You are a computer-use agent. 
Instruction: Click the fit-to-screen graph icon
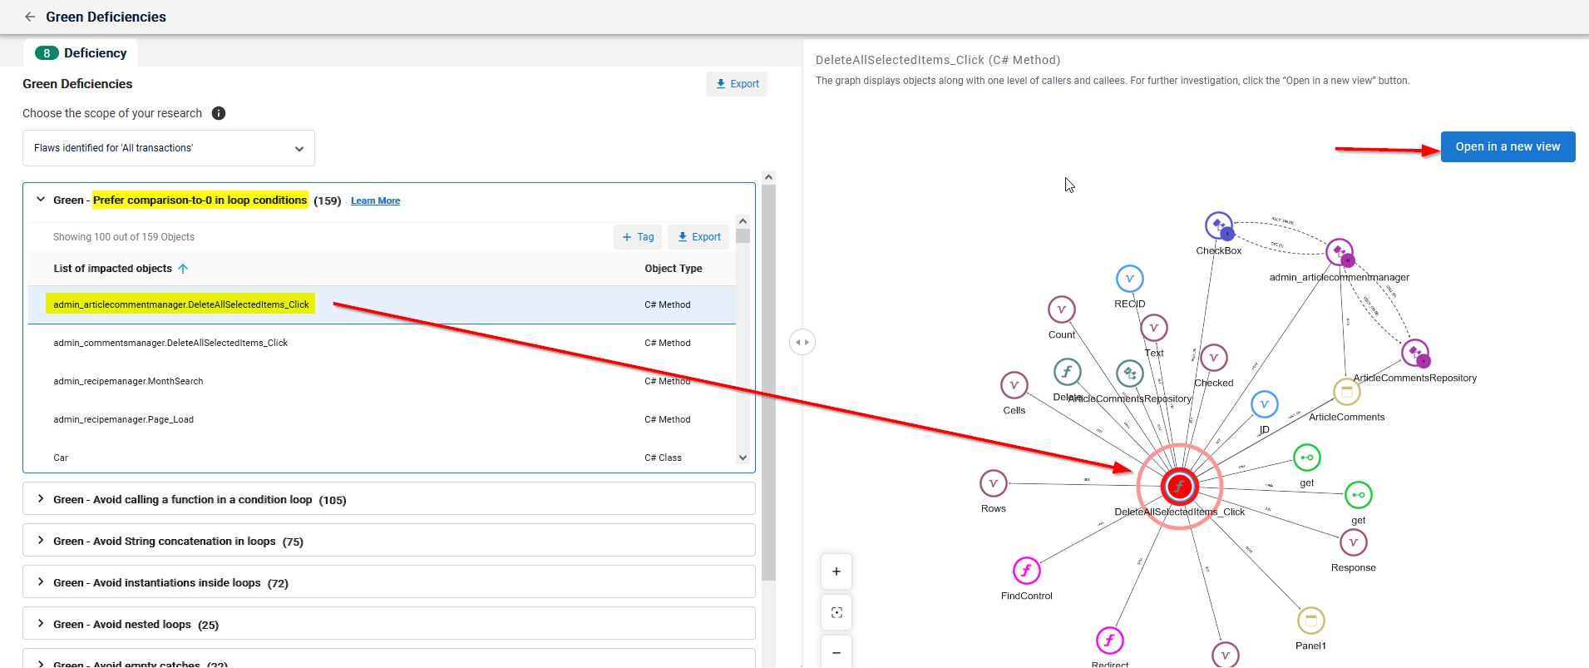[x=836, y=612]
